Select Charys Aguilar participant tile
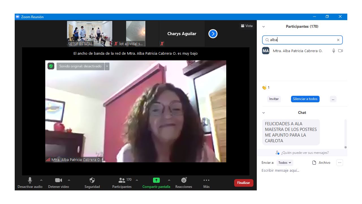Screen dimensions: 362x204 tap(182, 33)
